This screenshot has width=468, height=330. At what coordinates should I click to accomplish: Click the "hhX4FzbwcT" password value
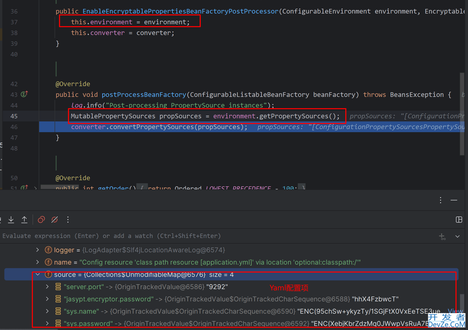tap(375, 299)
